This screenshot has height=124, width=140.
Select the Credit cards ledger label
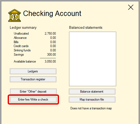[21, 46]
